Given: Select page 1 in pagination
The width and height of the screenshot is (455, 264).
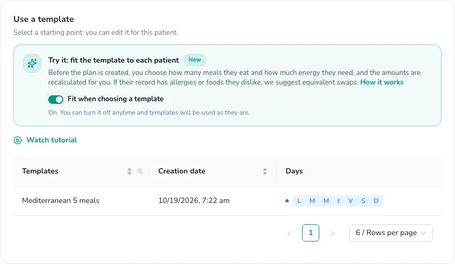Looking at the screenshot, I should click(x=311, y=233).
